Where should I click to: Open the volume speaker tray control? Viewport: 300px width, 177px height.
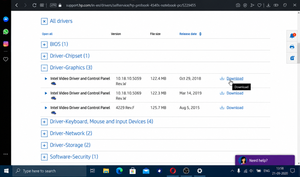(x=252, y=171)
